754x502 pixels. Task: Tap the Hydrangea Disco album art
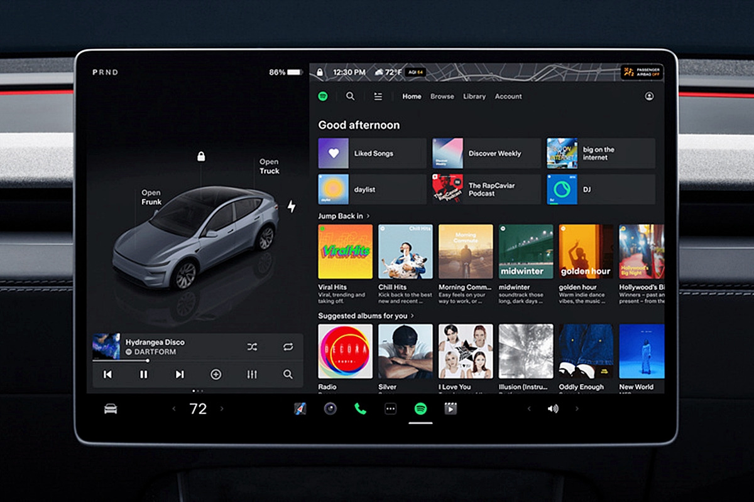[106, 346]
